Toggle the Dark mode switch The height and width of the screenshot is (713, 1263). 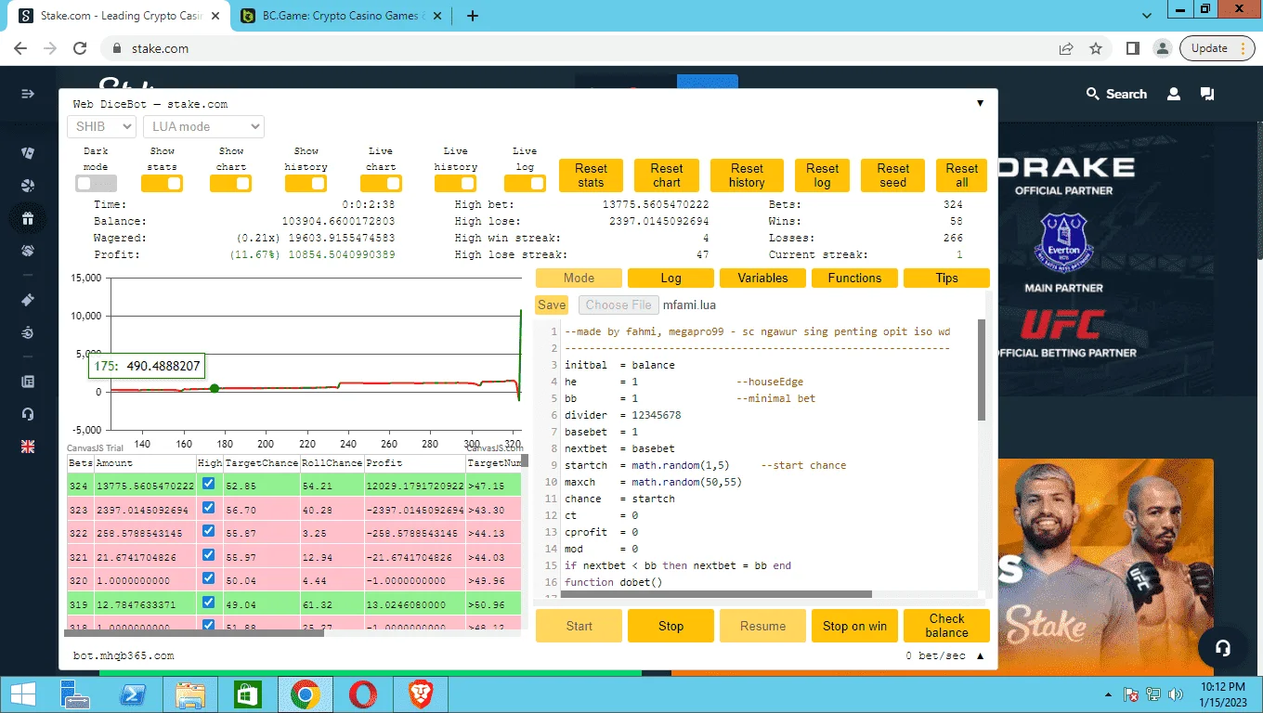tap(96, 184)
